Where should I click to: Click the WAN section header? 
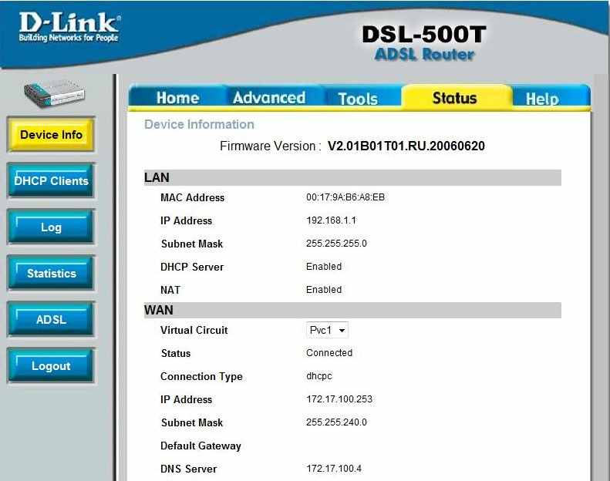(x=352, y=311)
